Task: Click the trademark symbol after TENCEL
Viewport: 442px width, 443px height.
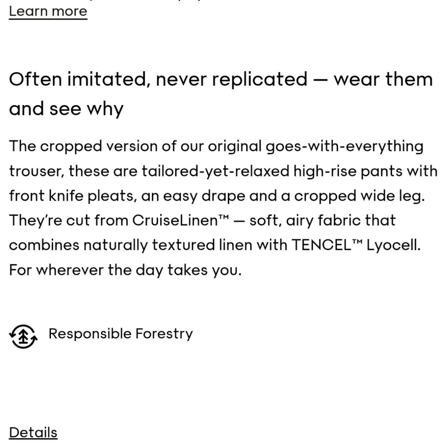Action: pos(357,242)
